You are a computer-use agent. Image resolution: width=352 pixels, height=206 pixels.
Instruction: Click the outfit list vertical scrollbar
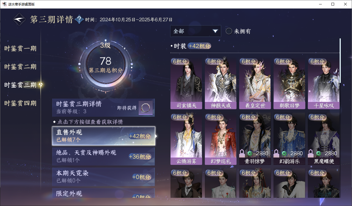tap(340, 61)
